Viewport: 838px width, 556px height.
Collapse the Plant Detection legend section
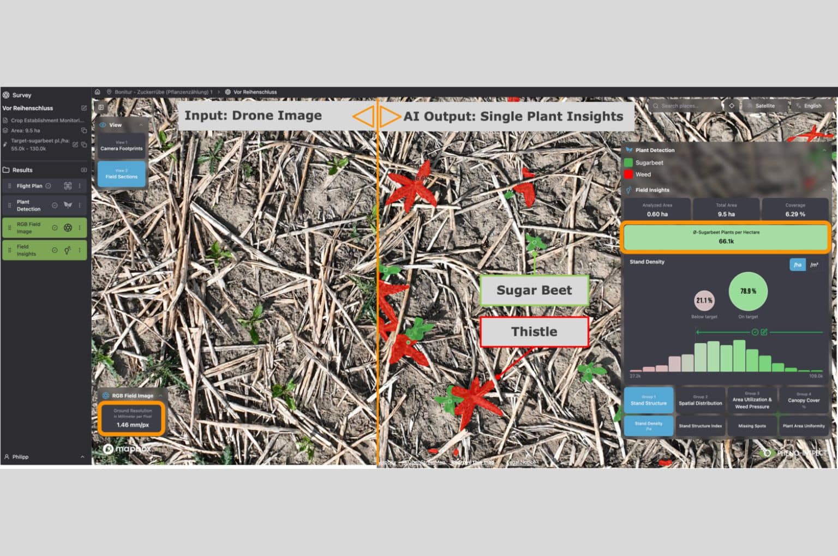pyautogui.click(x=824, y=150)
